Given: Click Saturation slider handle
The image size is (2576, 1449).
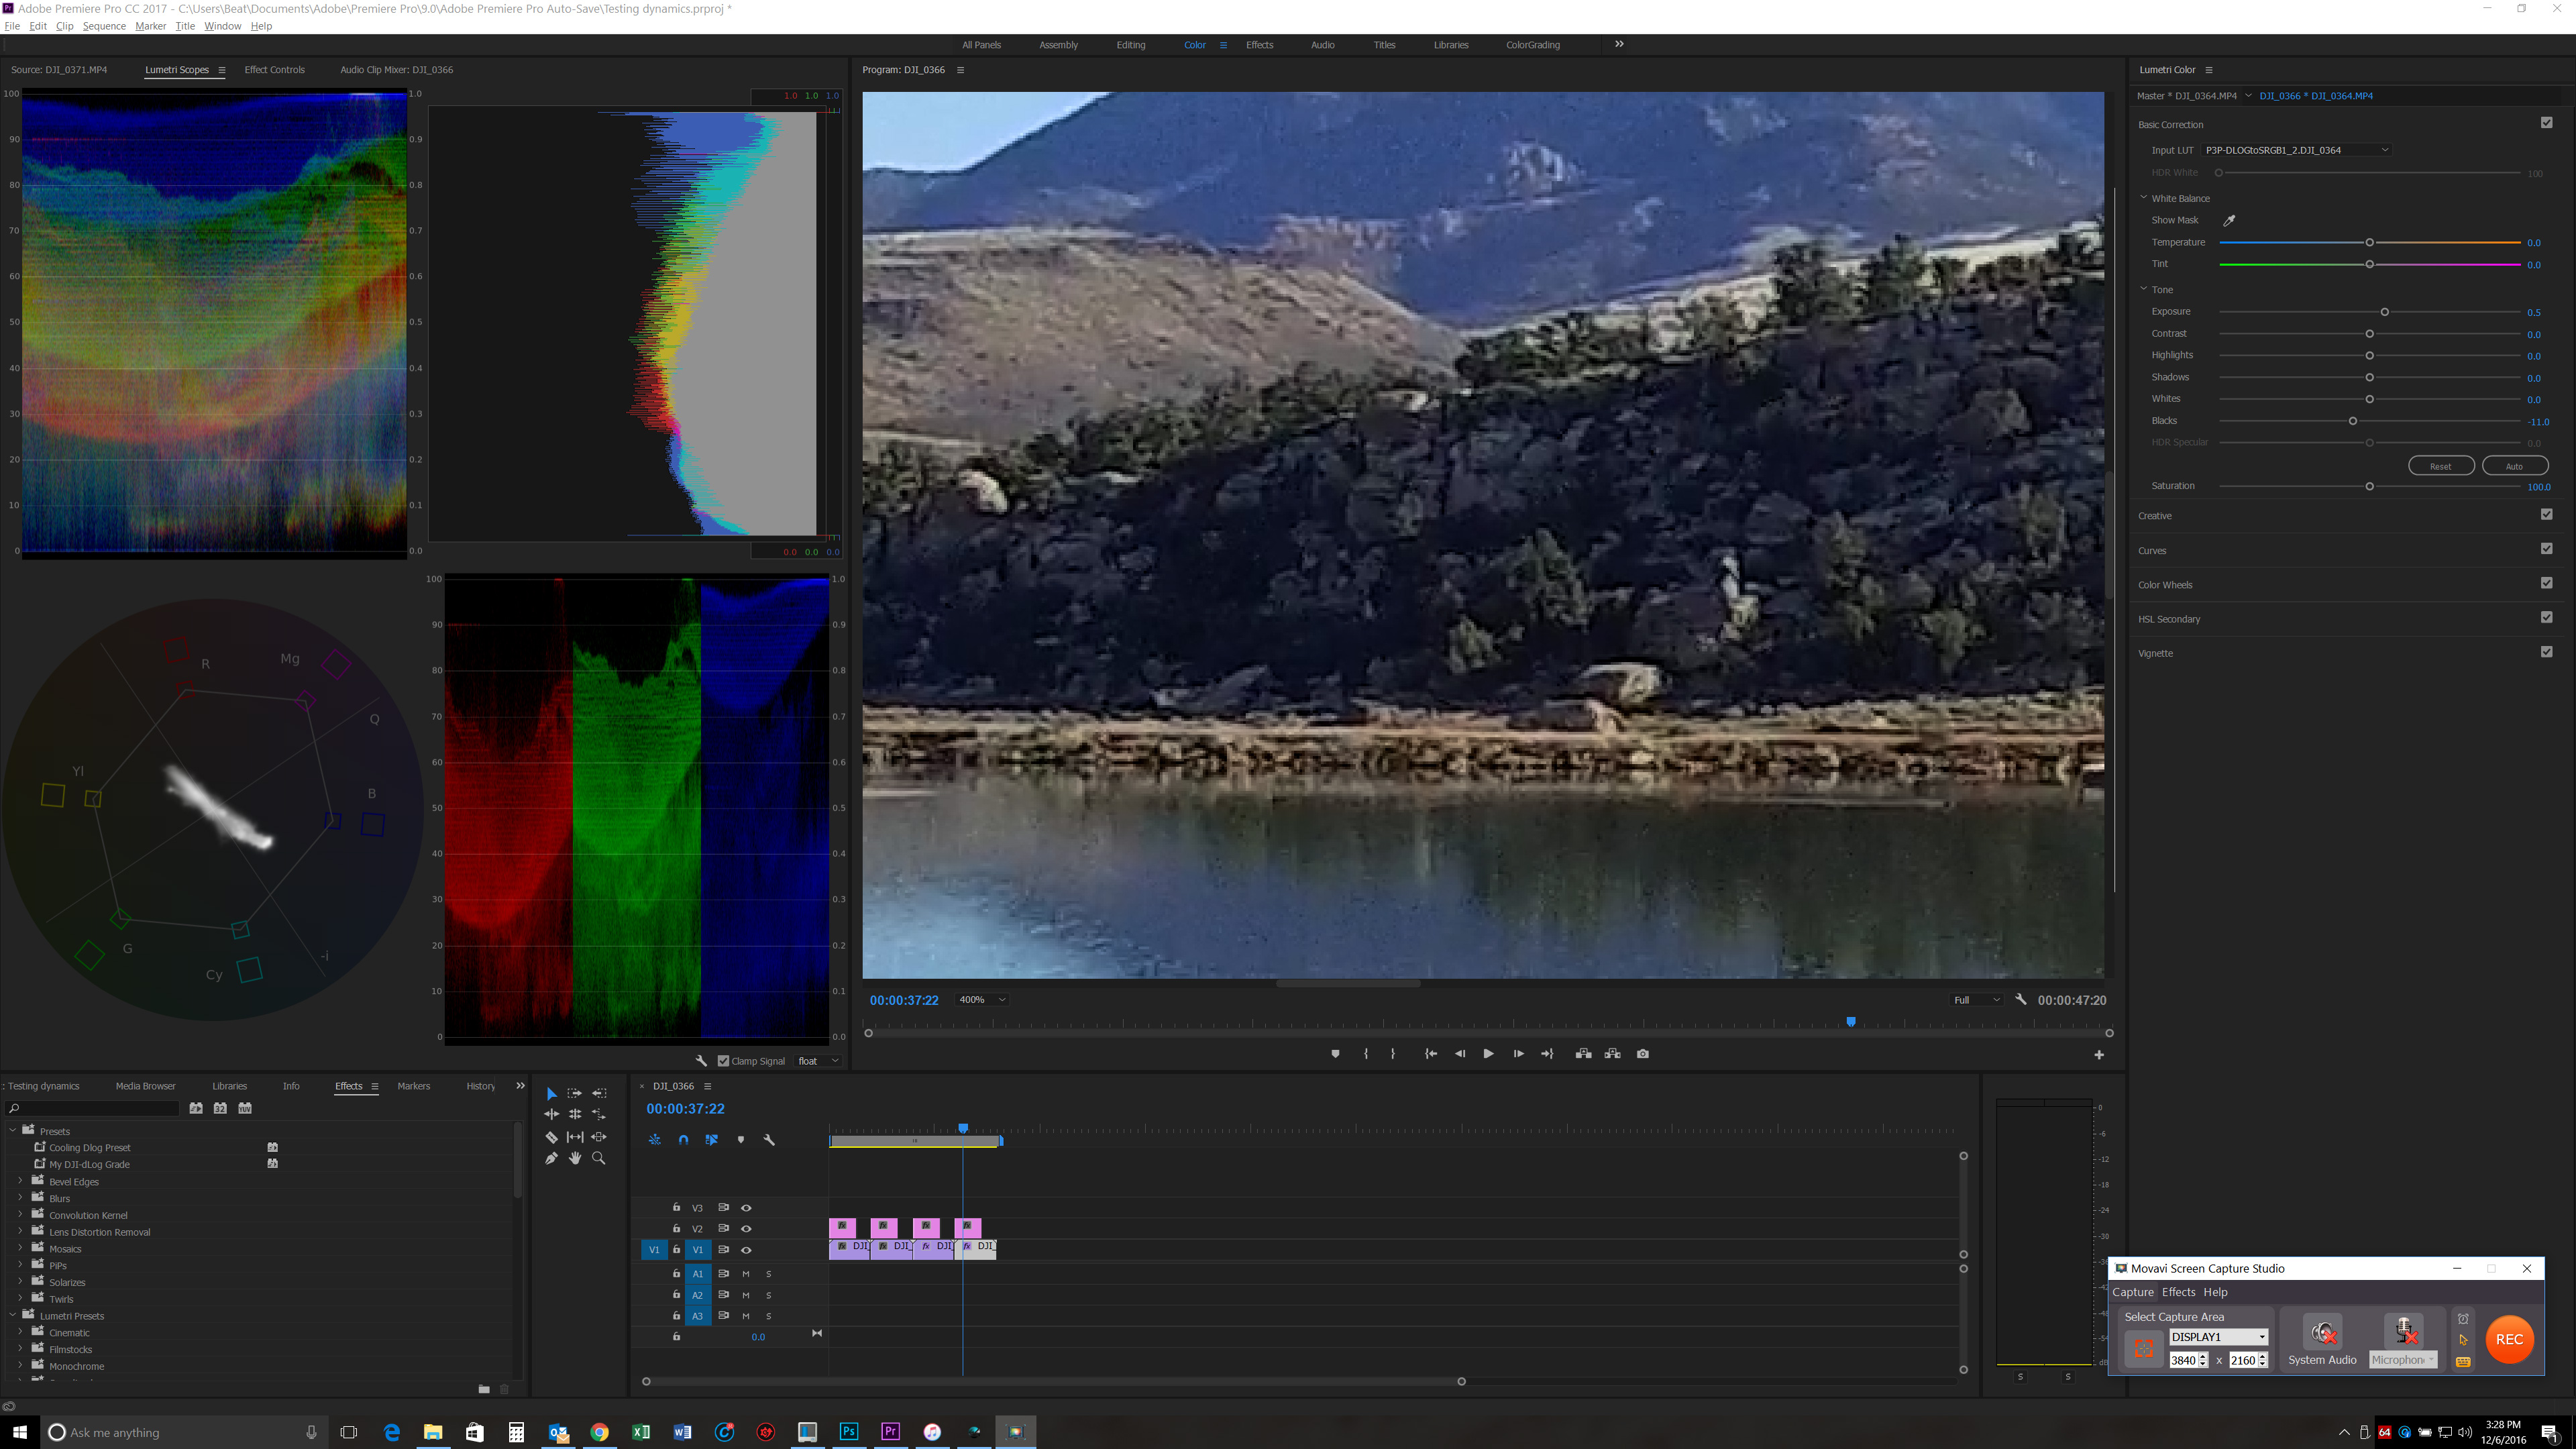Looking at the screenshot, I should pos(2369,486).
